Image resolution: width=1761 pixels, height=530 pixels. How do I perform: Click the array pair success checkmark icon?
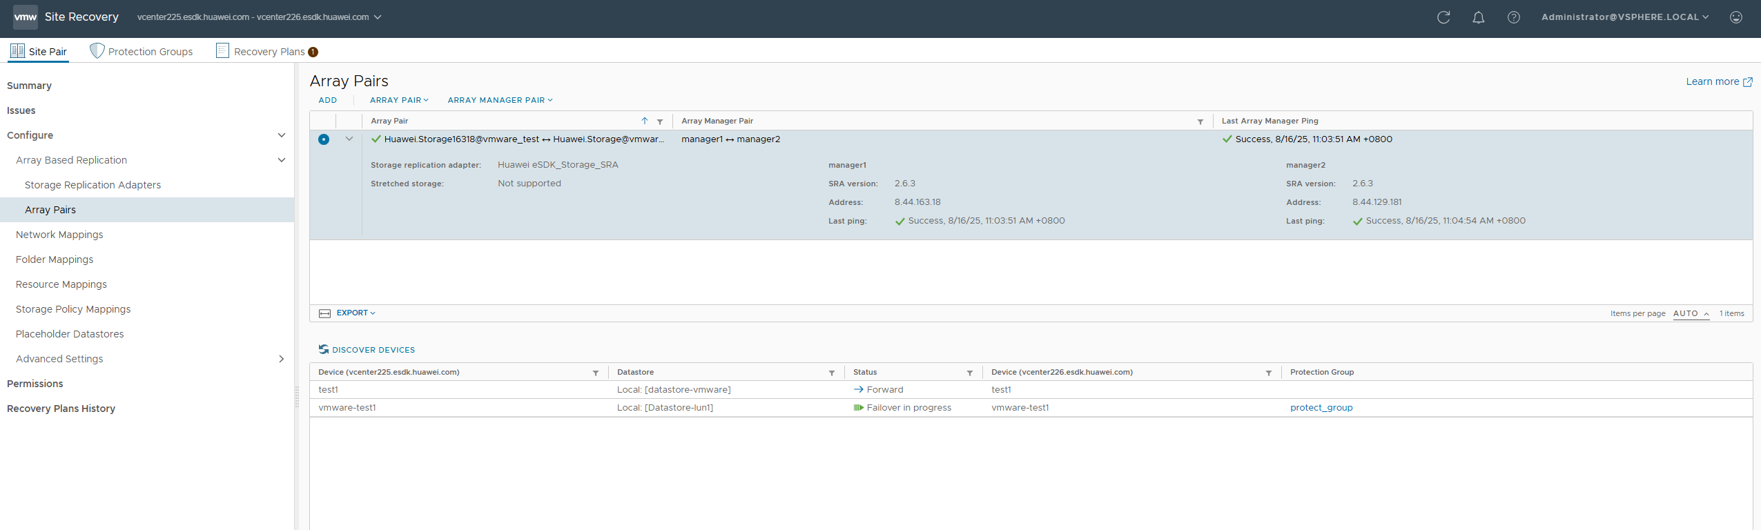(x=376, y=139)
